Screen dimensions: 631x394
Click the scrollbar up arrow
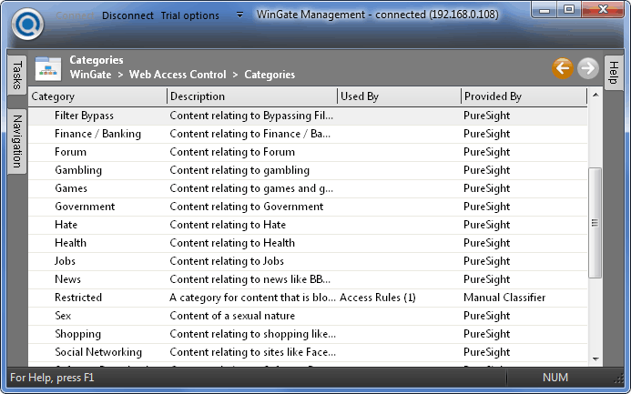tap(595, 96)
